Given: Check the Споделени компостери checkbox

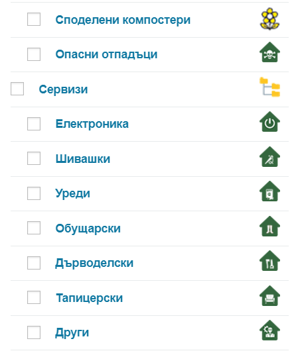Looking at the screenshot, I should pyautogui.click(x=34, y=19).
